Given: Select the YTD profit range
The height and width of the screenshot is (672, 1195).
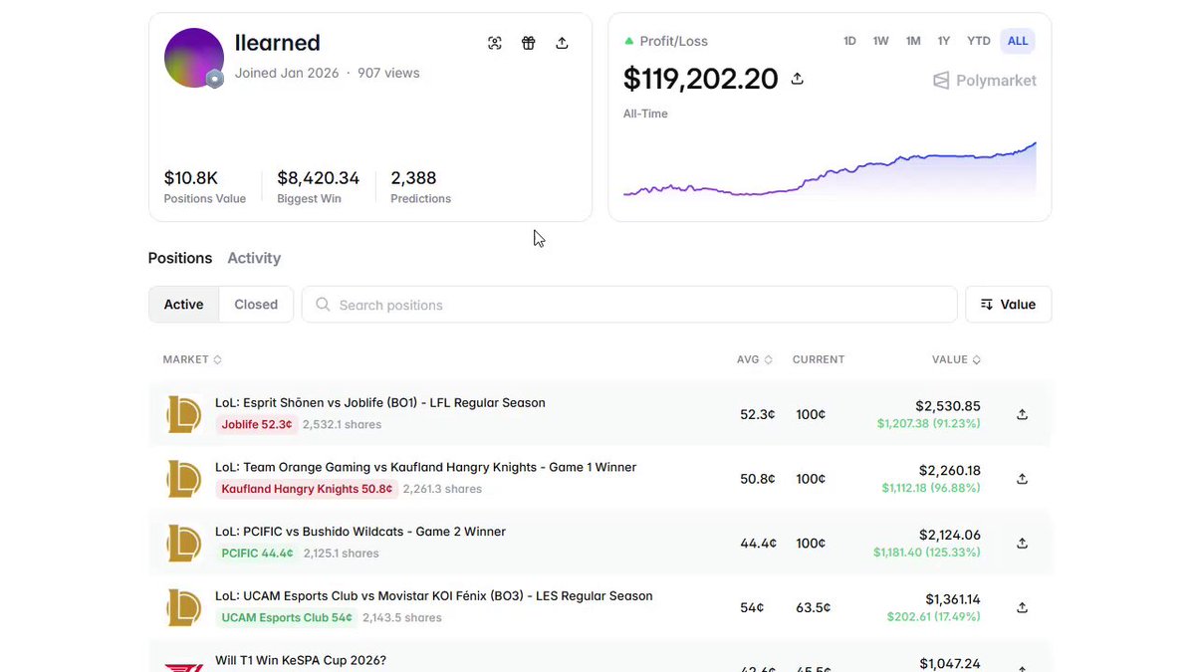Looking at the screenshot, I should (x=979, y=41).
